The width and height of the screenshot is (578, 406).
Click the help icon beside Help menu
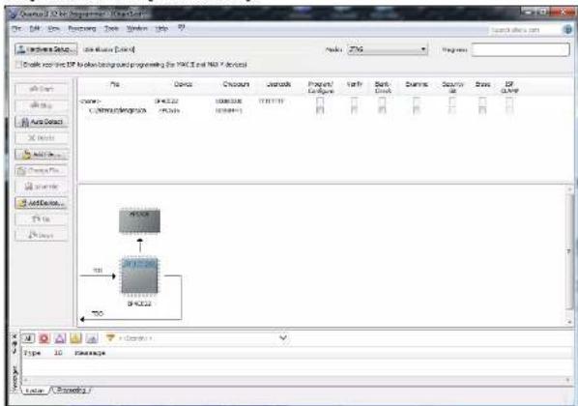click(181, 28)
